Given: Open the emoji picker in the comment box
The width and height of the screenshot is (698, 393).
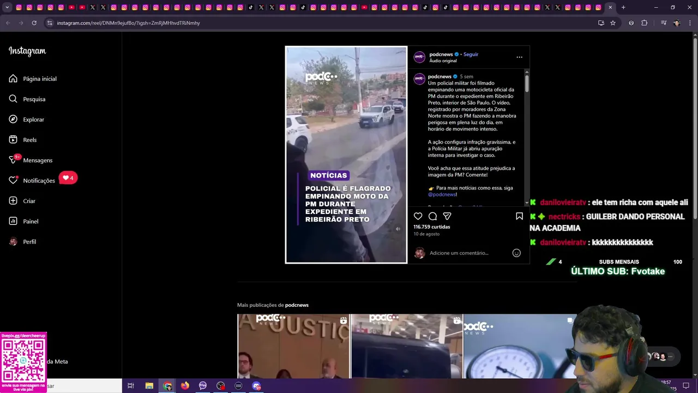Looking at the screenshot, I should click(516, 253).
